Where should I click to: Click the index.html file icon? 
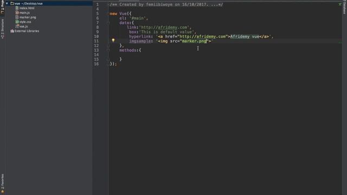tap(17, 8)
